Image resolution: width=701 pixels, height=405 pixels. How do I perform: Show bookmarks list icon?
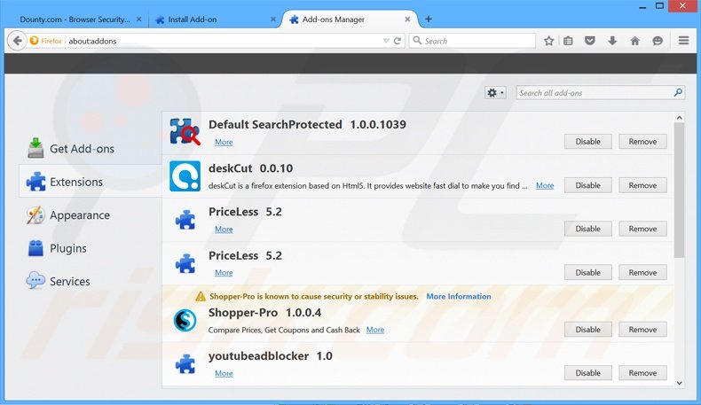[x=568, y=41]
